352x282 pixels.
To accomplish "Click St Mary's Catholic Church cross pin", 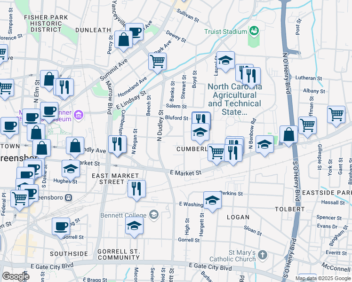I will tap(263, 255).
